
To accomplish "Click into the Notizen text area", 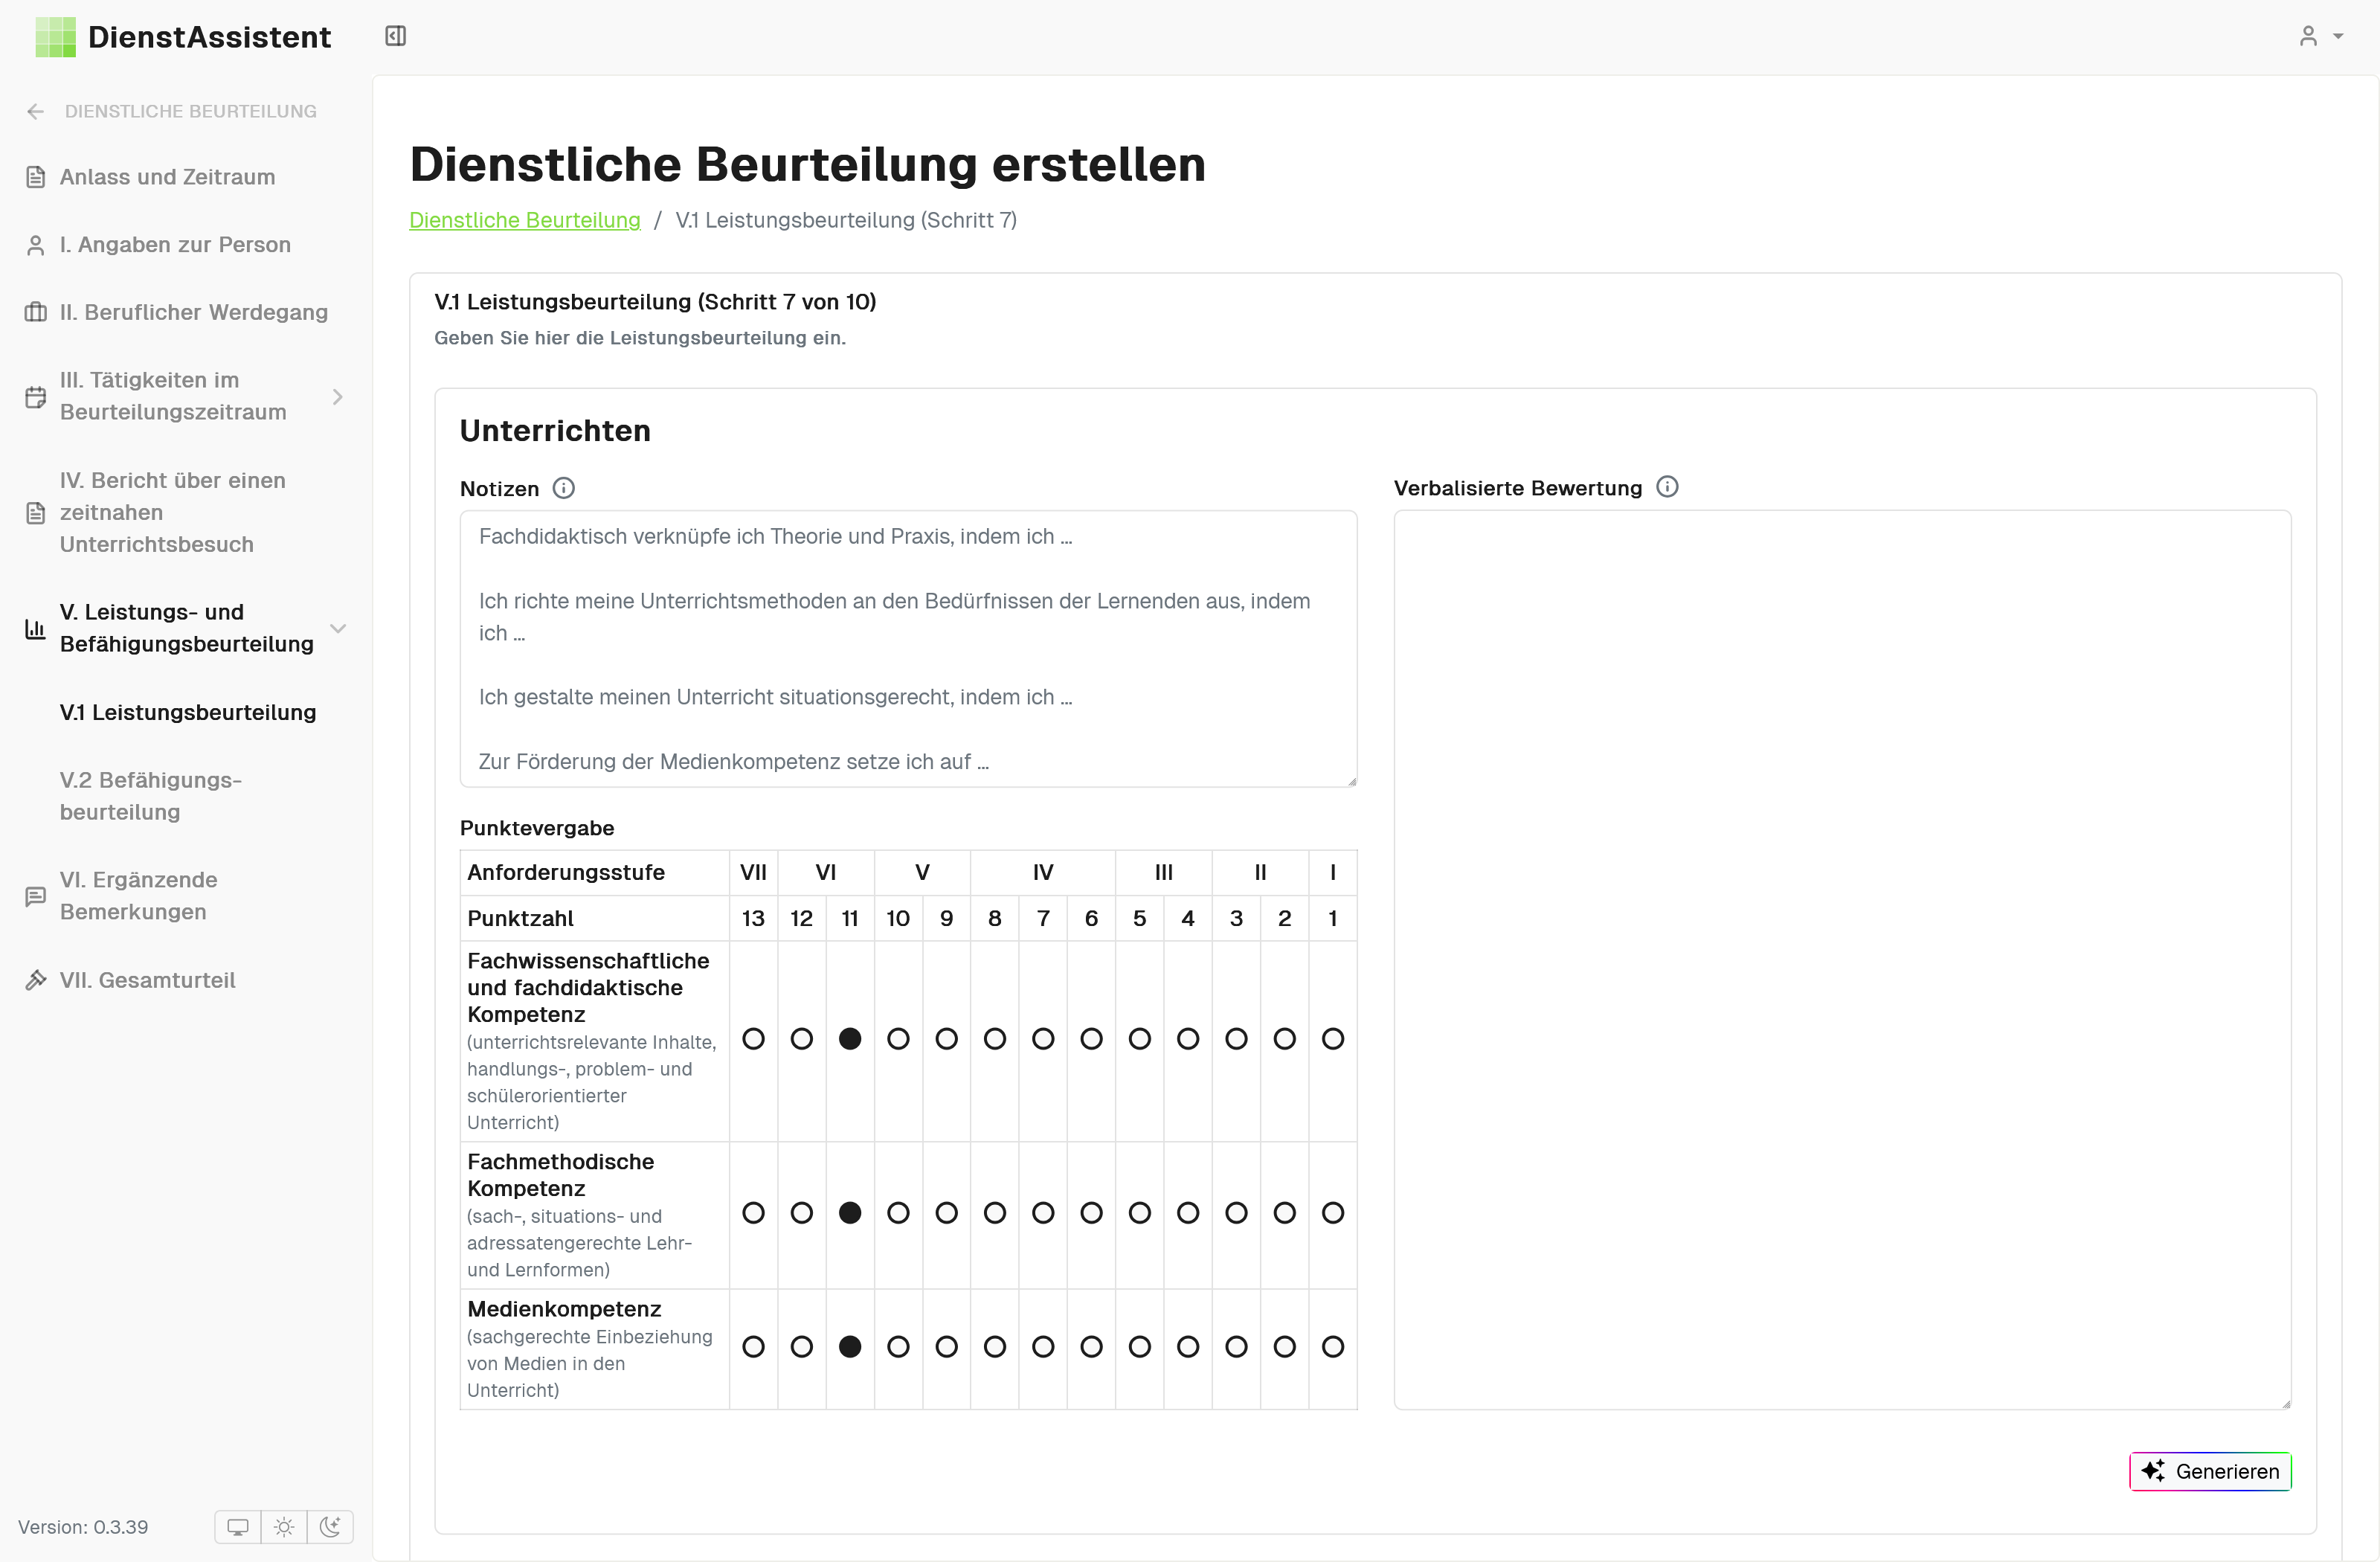I will click(907, 648).
